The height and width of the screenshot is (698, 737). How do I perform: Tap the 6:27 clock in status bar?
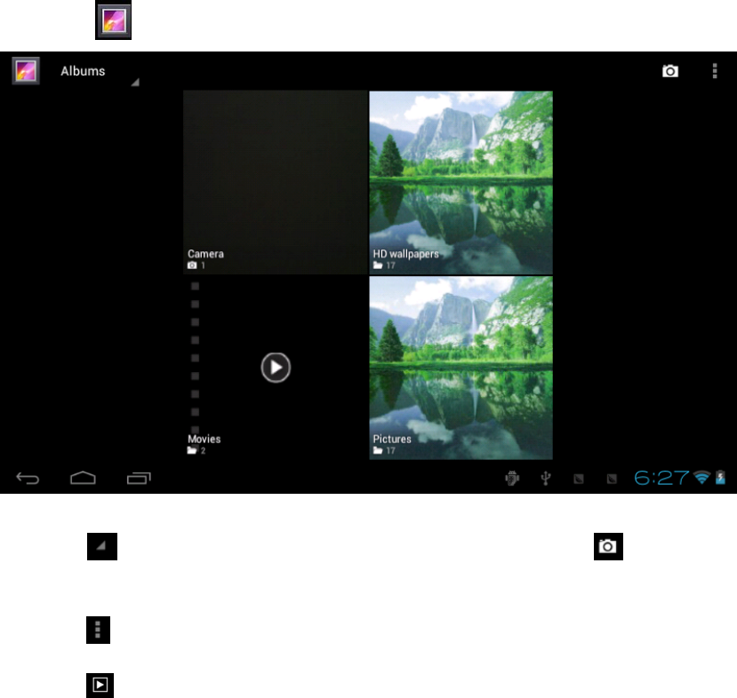(661, 478)
